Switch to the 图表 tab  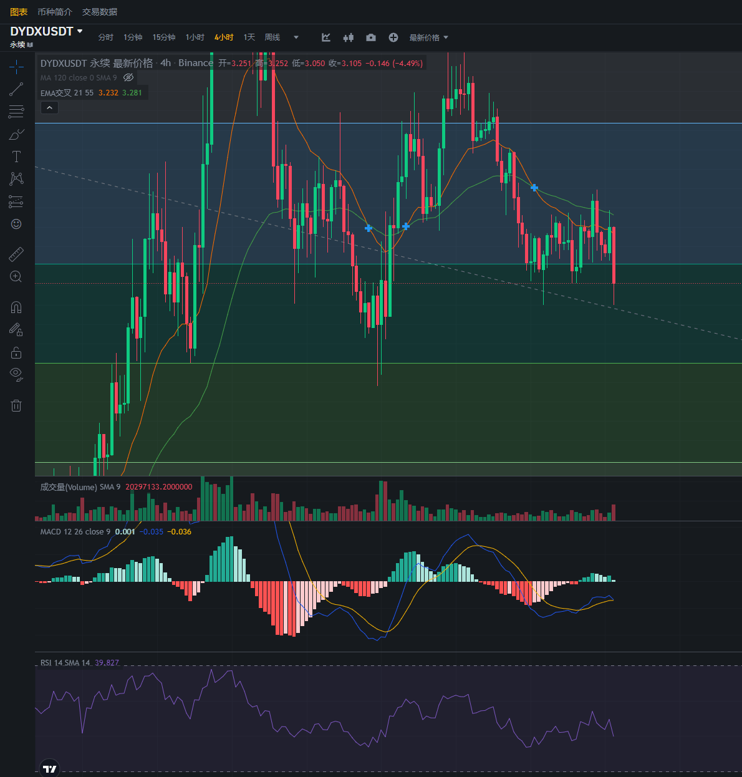pos(19,12)
